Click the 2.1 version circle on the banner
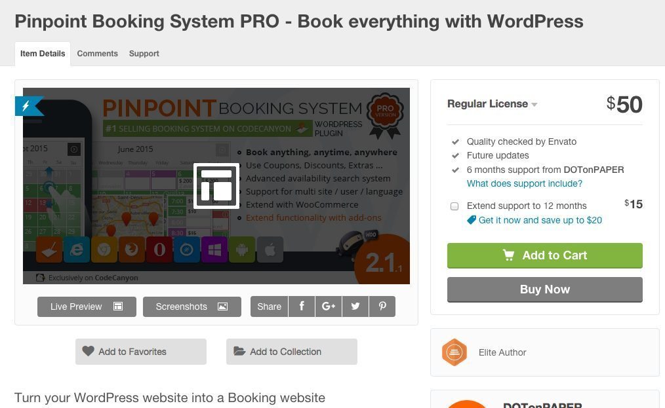This screenshot has height=408, width=665. click(x=383, y=259)
